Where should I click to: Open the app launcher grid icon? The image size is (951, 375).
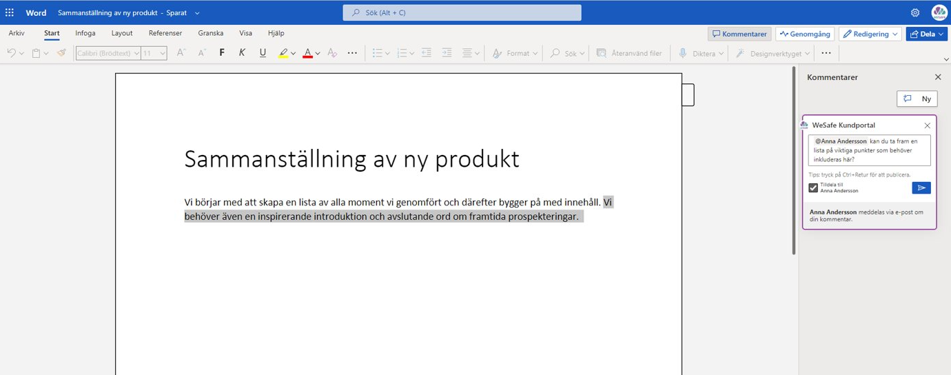pos(10,12)
